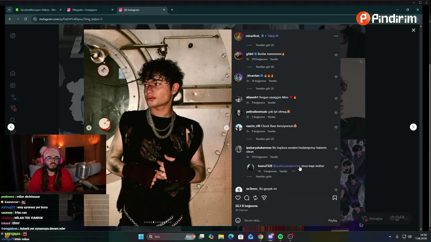Open the Windows Start menu
Screen dimensions: 431x242
tap(141, 237)
